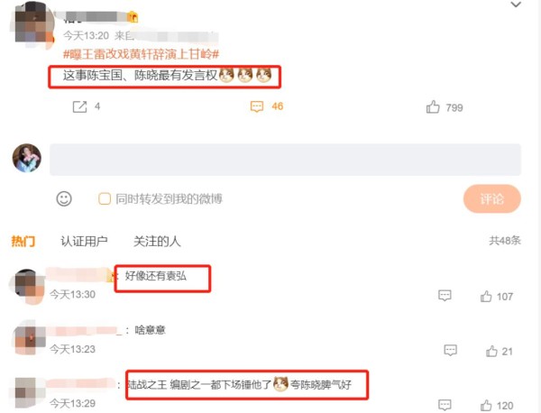Click inside the comment text box

285,160
